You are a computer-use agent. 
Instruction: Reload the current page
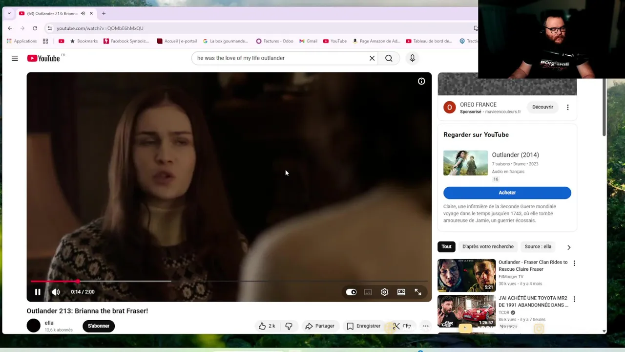click(x=35, y=28)
